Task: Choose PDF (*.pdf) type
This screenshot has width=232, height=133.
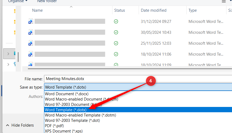Action: pos(138,126)
